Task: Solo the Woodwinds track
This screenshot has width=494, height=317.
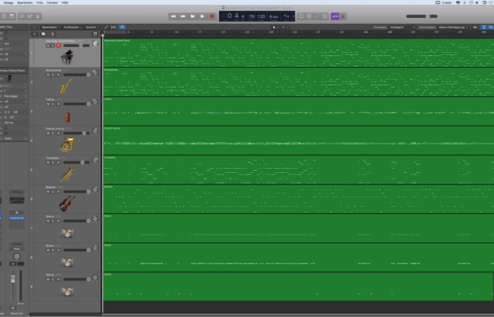Action: [53, 75]
